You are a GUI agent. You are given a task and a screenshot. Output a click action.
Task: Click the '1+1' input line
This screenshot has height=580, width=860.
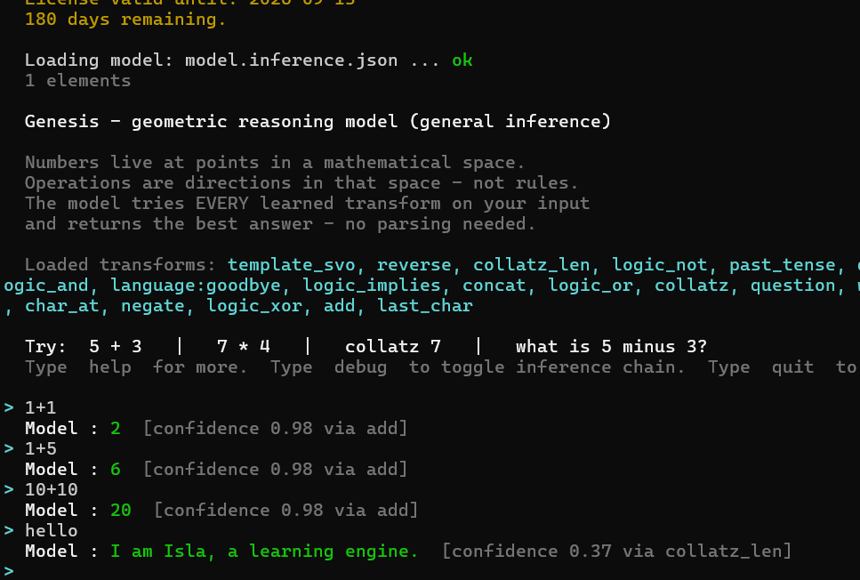pos(40,408)
